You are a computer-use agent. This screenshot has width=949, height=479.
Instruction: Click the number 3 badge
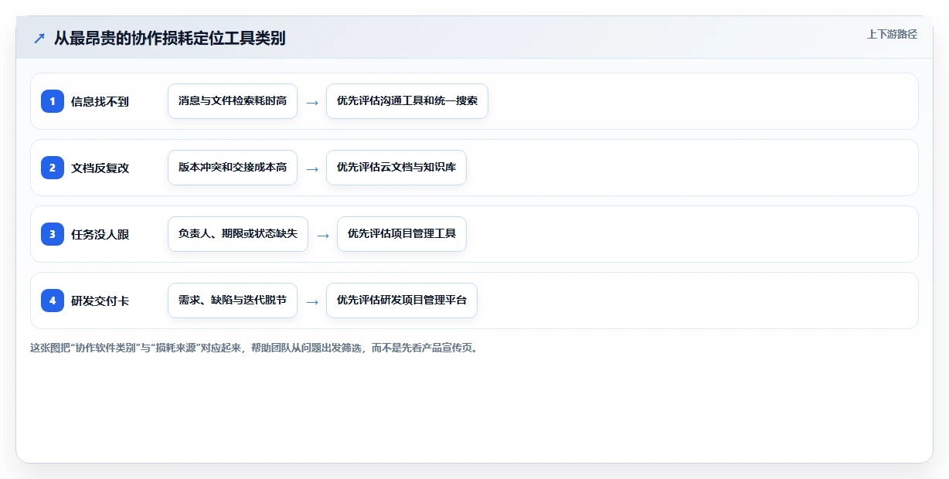click(53, 234)
